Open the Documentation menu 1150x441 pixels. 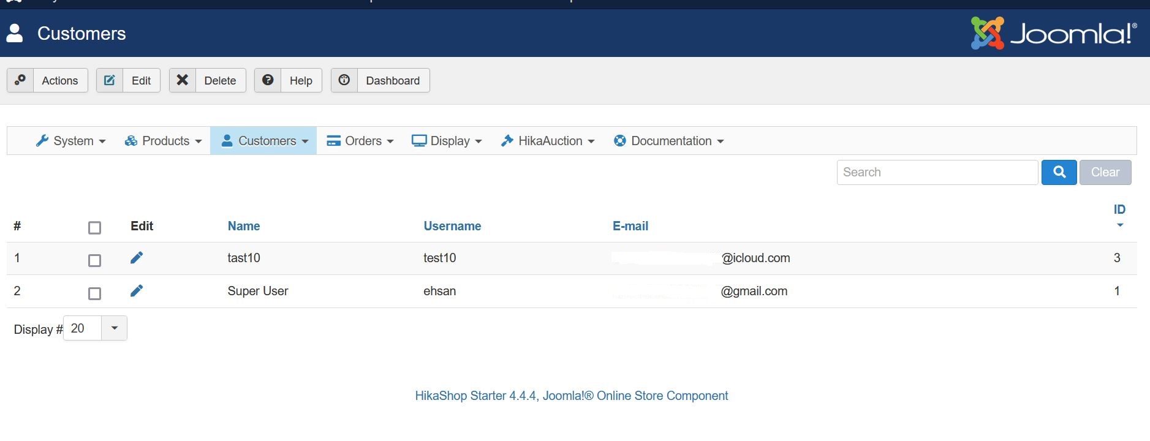(x=668, y=141)
